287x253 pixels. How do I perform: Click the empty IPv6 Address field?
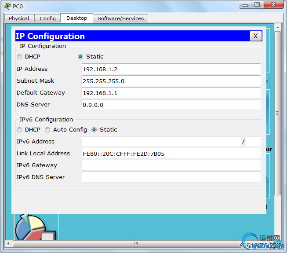pos(161,141)
